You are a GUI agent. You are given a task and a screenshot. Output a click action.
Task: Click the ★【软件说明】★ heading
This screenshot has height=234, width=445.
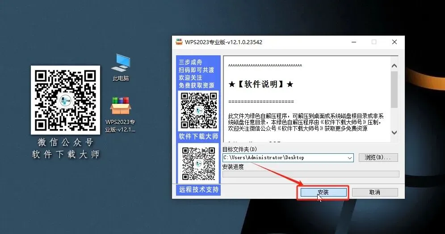[261, 84]
